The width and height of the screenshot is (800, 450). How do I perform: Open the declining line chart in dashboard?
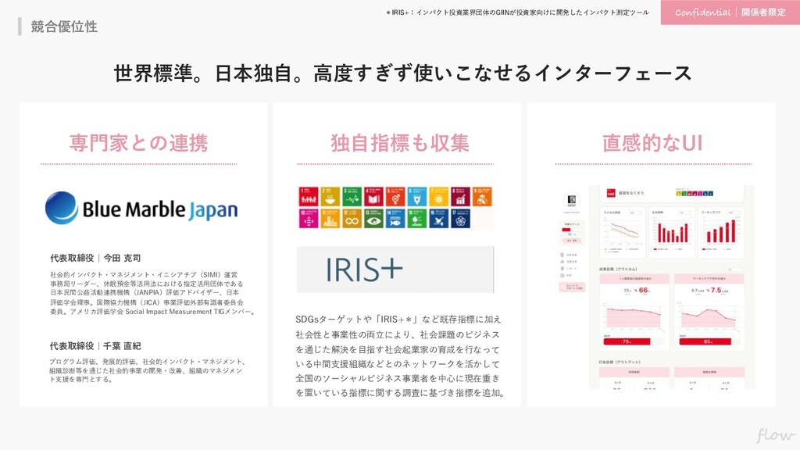(623, 233)
